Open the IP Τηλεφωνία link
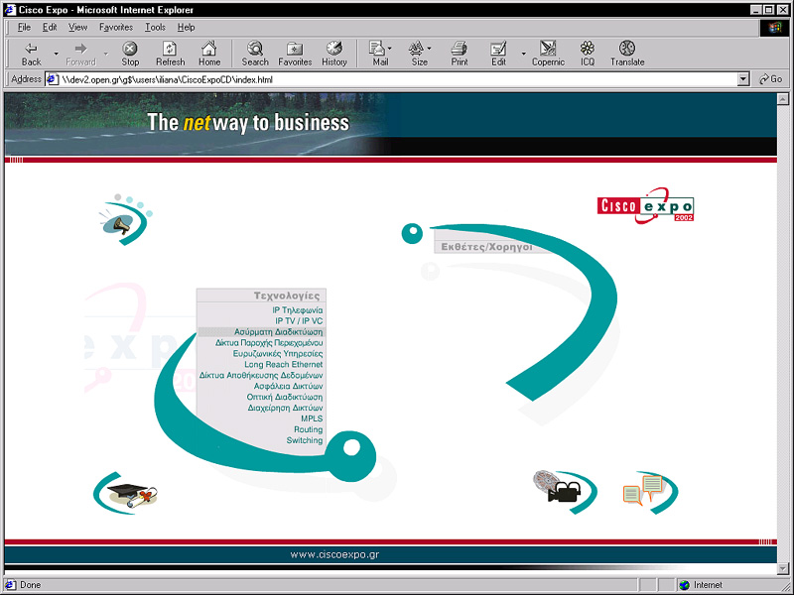This screenshot has height=595, width=794. tap(297, 310)
